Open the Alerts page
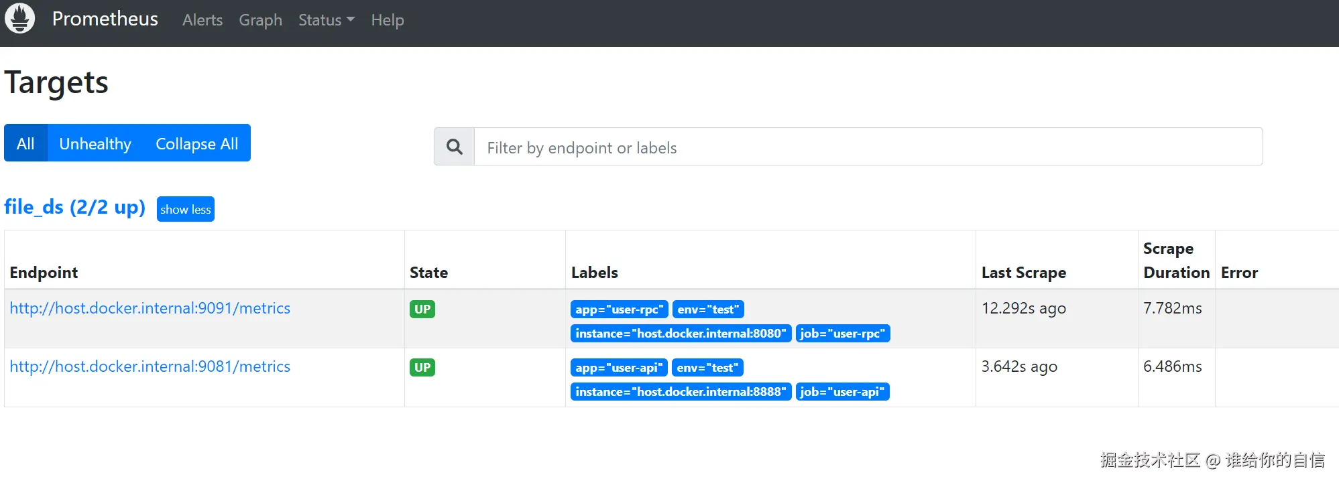The height and width of the screenshot is (483, 1339). click(x=202, y=20)
